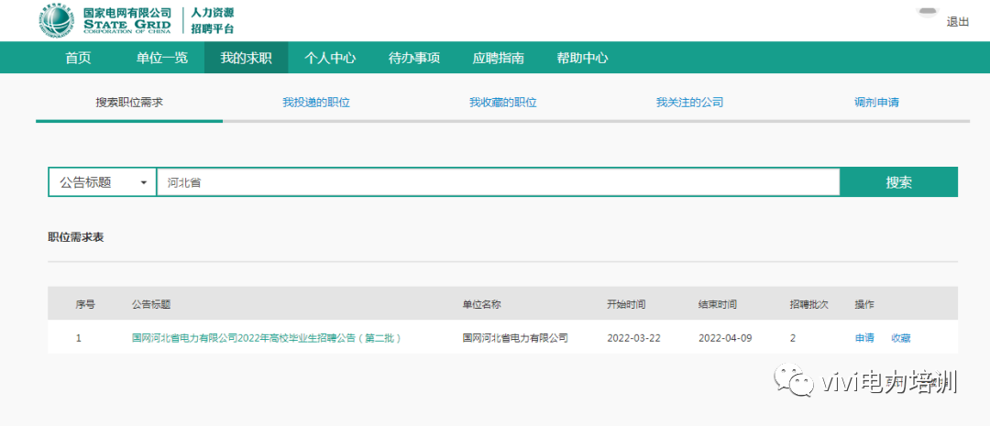Open the 国网河北省电力有限公司2022年 announcement link

click(x=267, y=338)
